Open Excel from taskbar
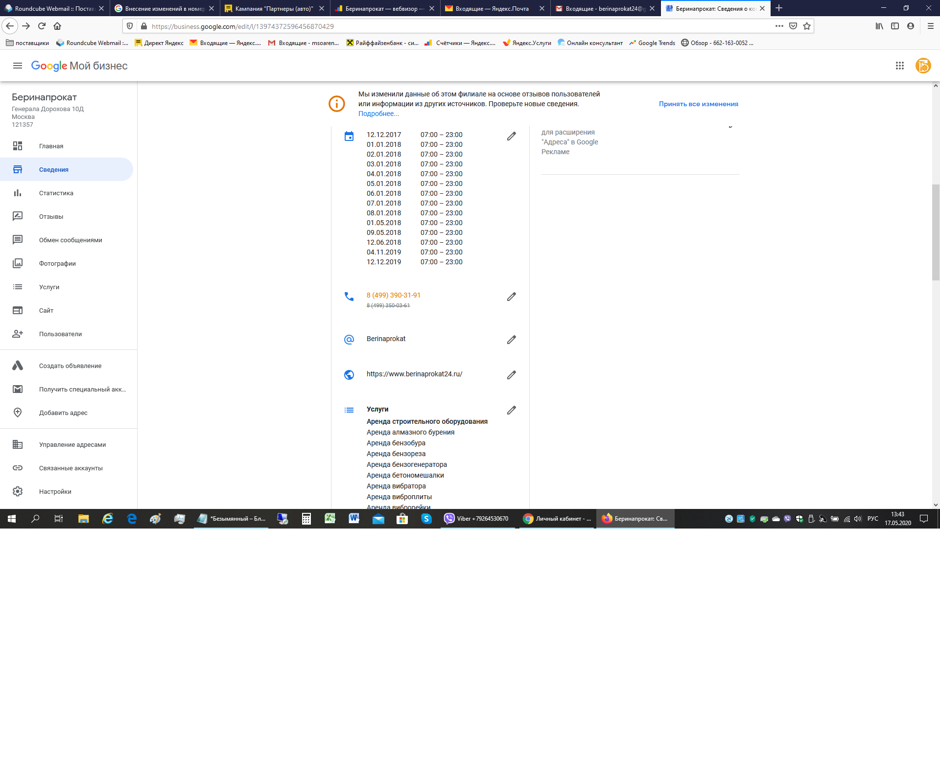The width and height of the screenshot is (940, 783). (330, 519)
